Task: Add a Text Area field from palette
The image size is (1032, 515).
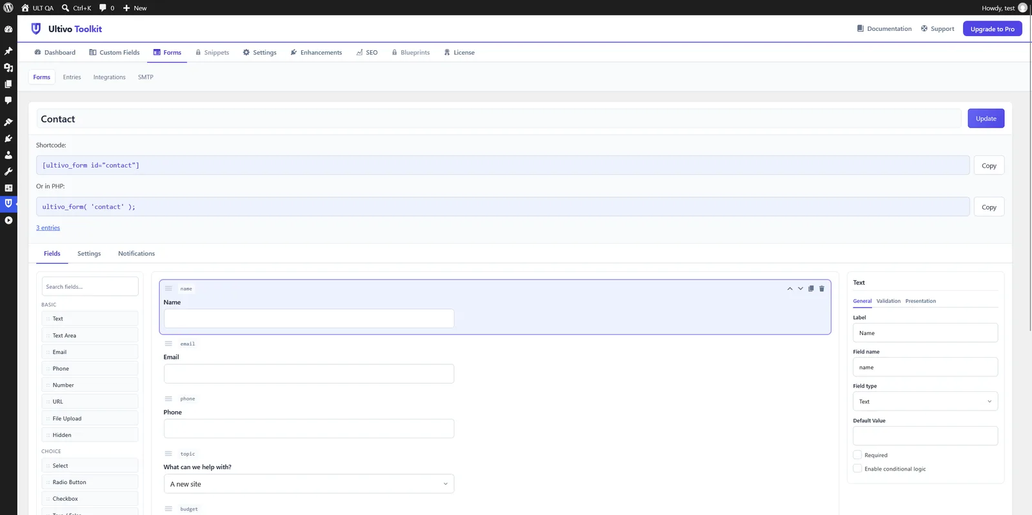Action: pos(90,335)
